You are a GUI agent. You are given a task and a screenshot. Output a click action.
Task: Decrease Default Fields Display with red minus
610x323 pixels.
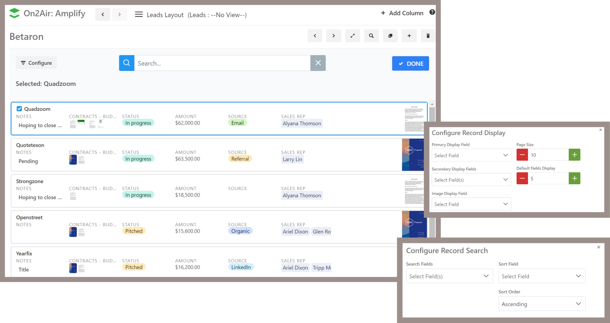click(522, 178)
